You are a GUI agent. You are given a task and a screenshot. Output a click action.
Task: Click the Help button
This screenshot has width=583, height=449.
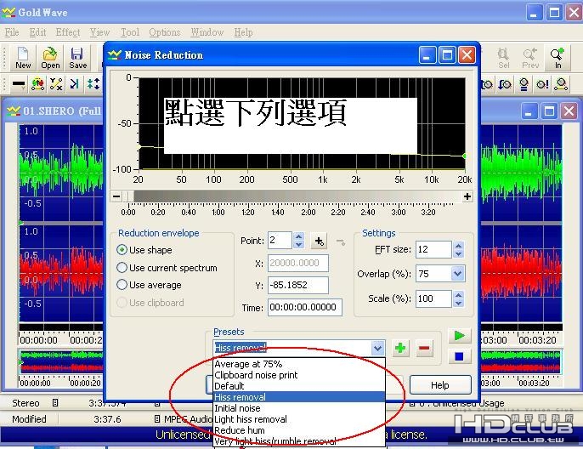click(x=439, y=385)
